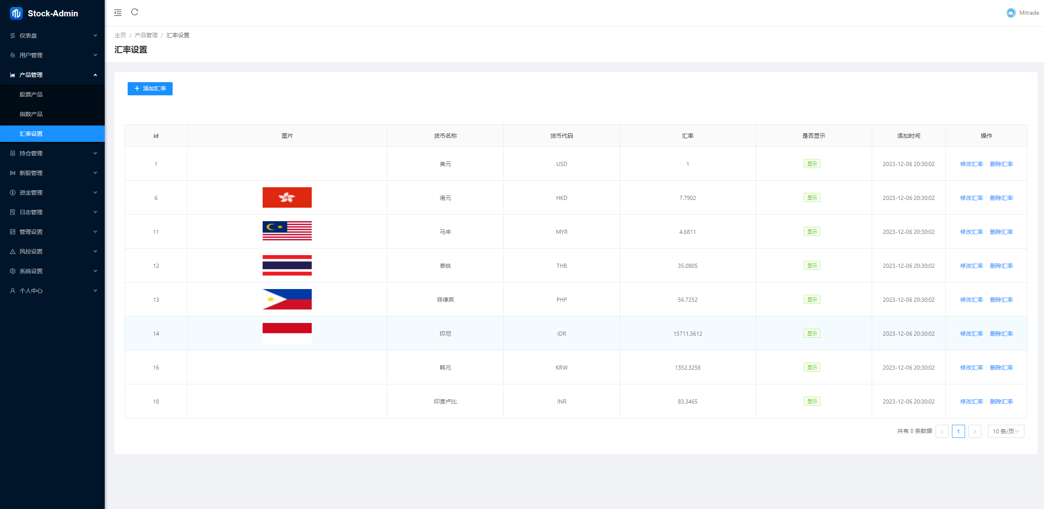Click the 显示 tag in the INR row

tap(812, 401)
